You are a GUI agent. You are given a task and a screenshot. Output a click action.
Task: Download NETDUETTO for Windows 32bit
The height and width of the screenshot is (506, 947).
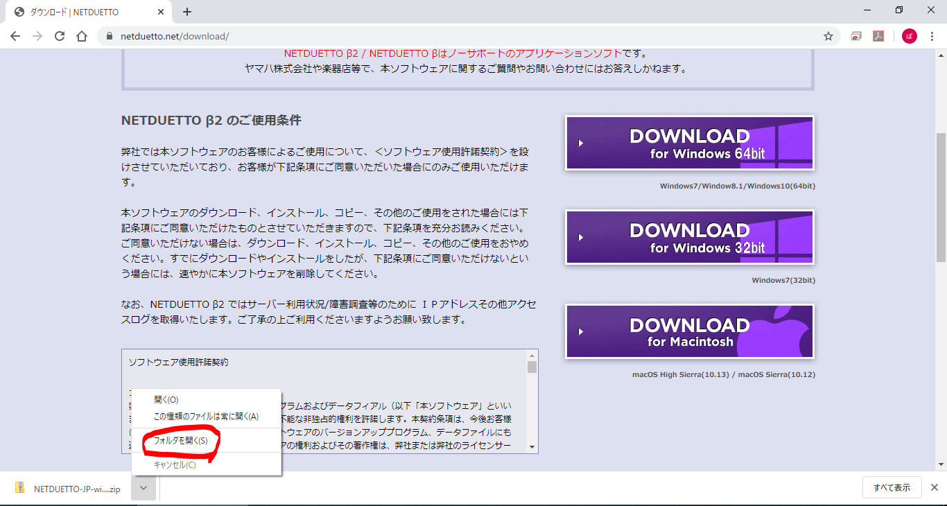coord(690,237)
